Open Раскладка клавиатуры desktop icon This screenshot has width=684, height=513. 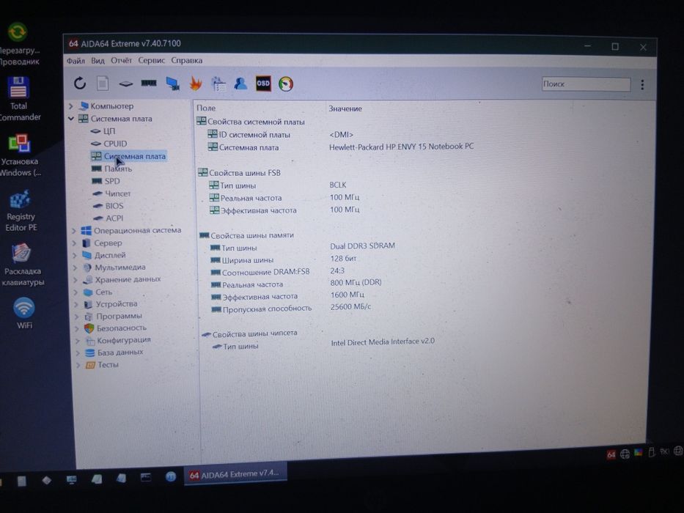(x=22, y=265)
